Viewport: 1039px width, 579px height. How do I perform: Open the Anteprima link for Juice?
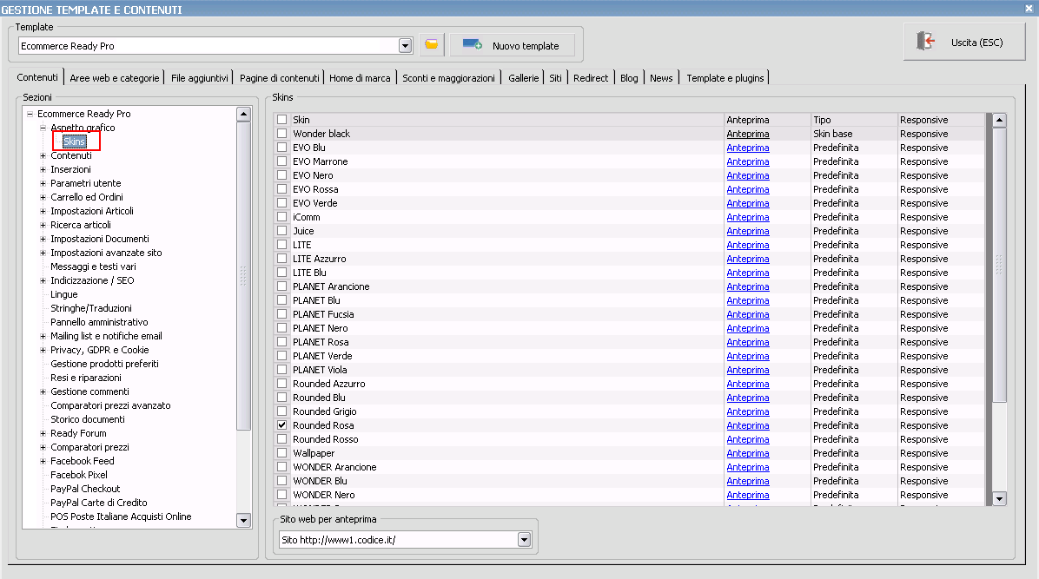tap(747, 231)
